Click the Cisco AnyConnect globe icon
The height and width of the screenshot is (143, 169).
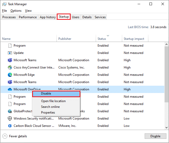pos(10,67)
